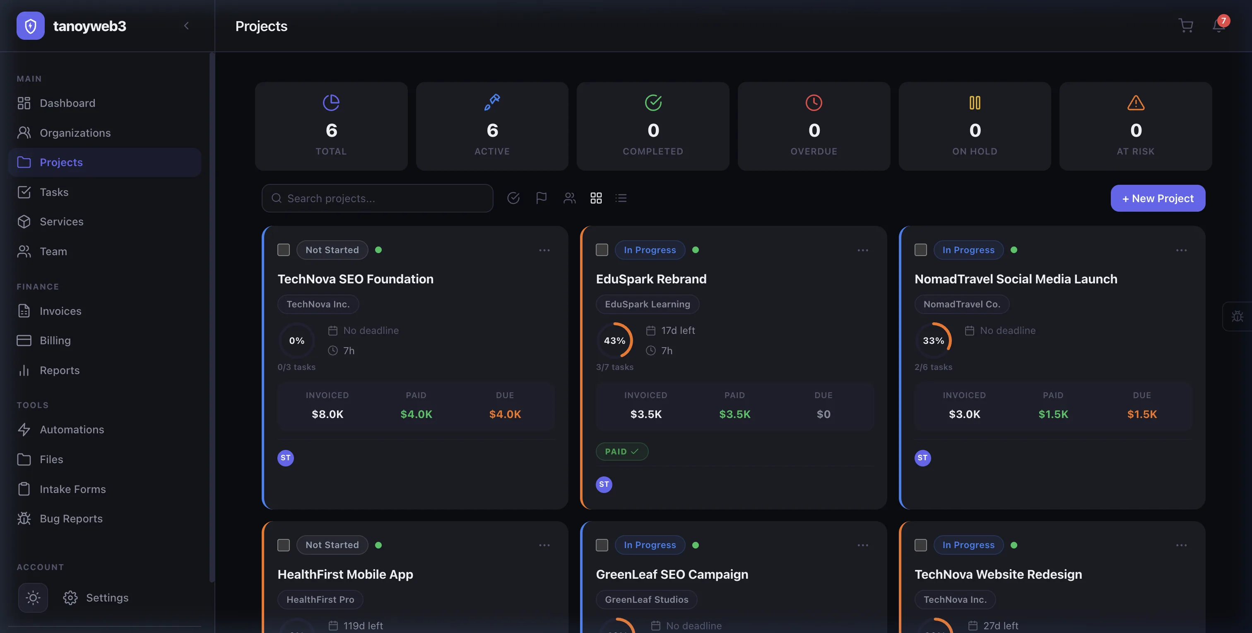Collapse the sidebar with the chevron
1252x633 pixels.
tap(186, 26)
